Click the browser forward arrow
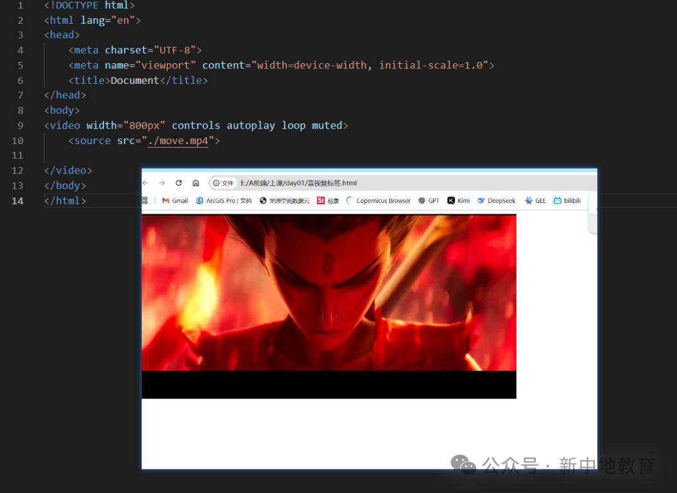The image size is (677, 493). 162,183
